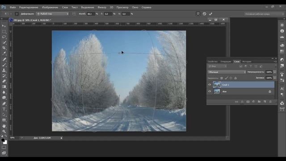This screenshot has height=161, width=286.
Task: Toggle lock image pixels
Action: coord(227,78)
